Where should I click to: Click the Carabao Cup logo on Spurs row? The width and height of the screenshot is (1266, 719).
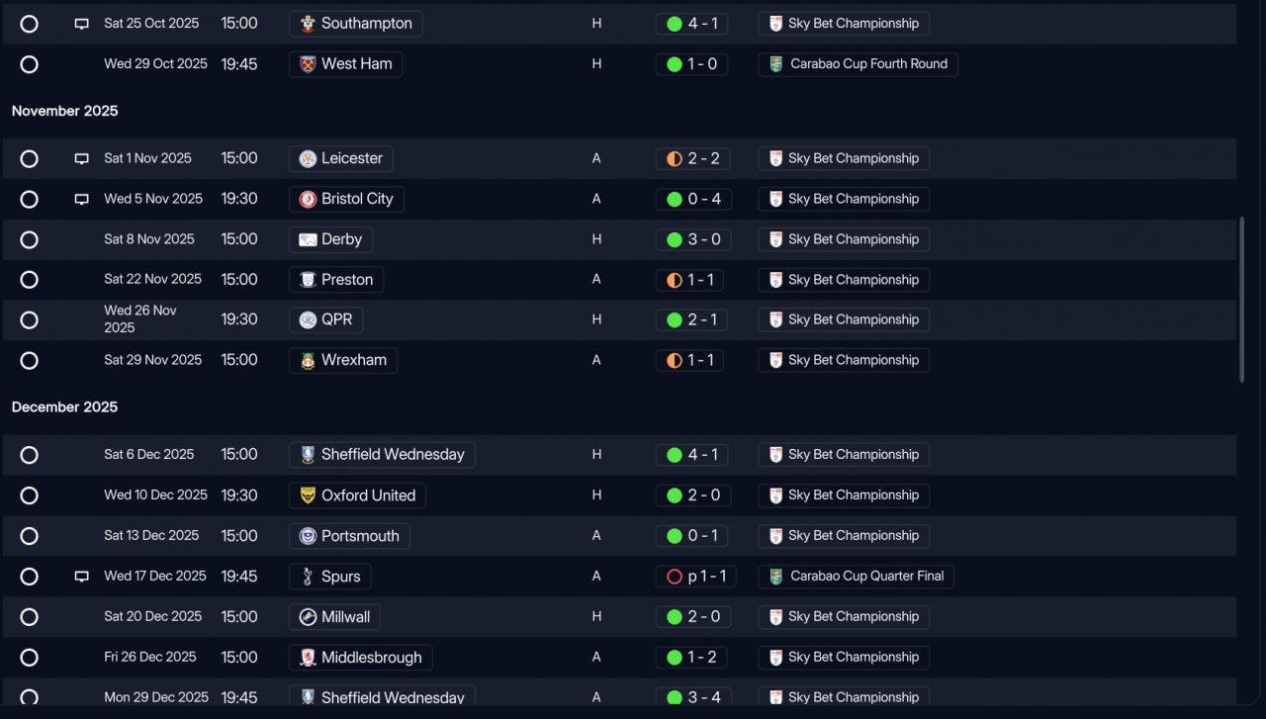click(x=776, y=577)
